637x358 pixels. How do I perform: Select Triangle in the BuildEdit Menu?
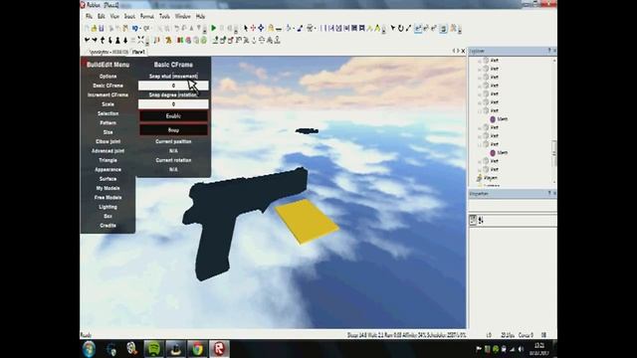(x=108, y=160)
